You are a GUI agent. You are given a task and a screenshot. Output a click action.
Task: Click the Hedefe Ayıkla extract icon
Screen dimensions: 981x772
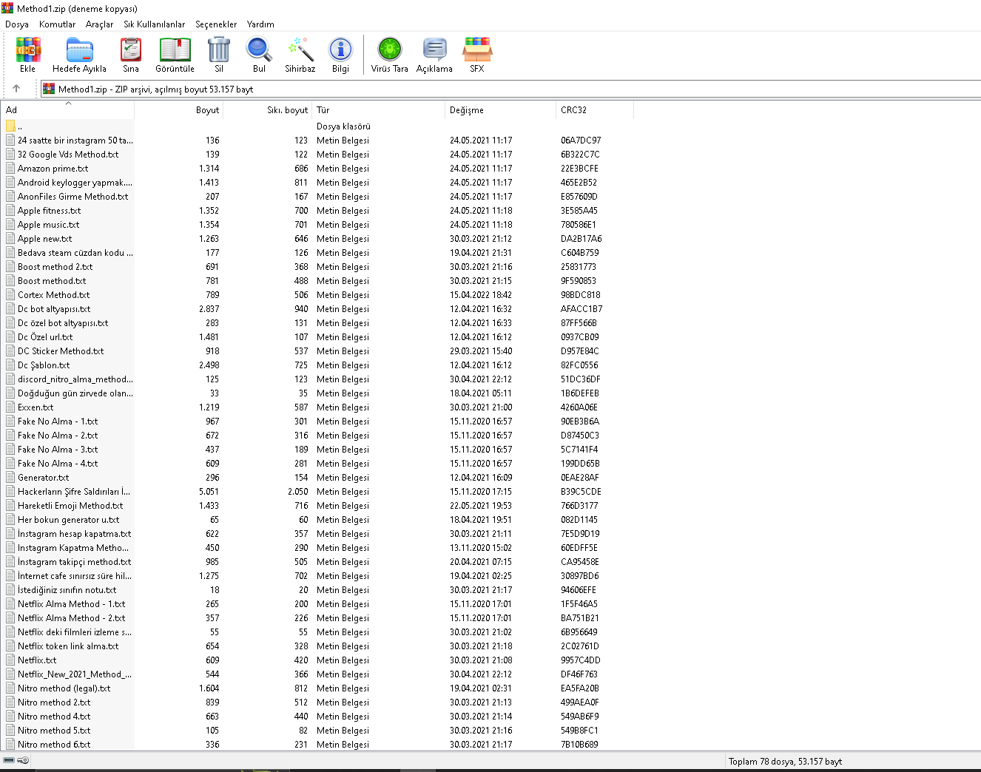pos(79,50)
